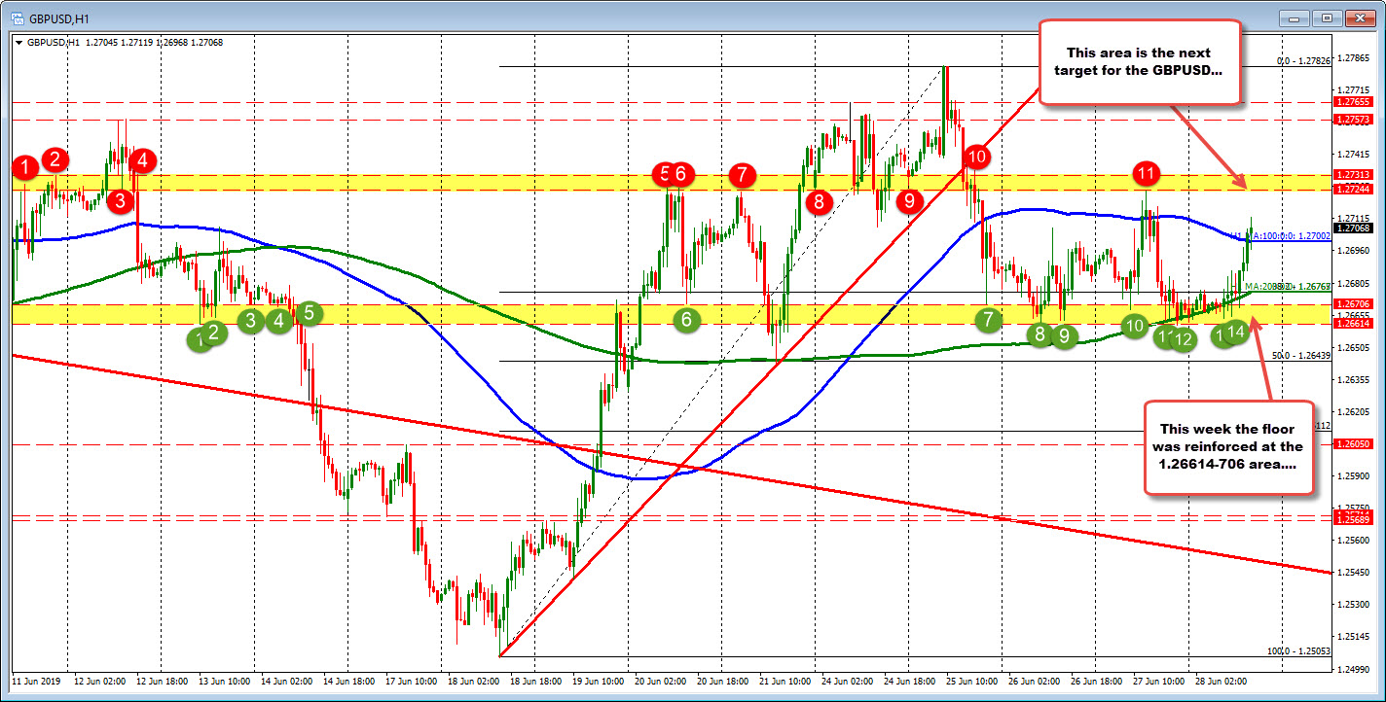The width and height of the screenshot is (1386, 702).
Task: Click the 1.25450 price axis value
Action: [1352, 572]
